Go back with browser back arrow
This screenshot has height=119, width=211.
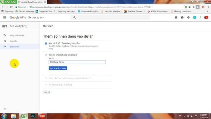[3, 7]
